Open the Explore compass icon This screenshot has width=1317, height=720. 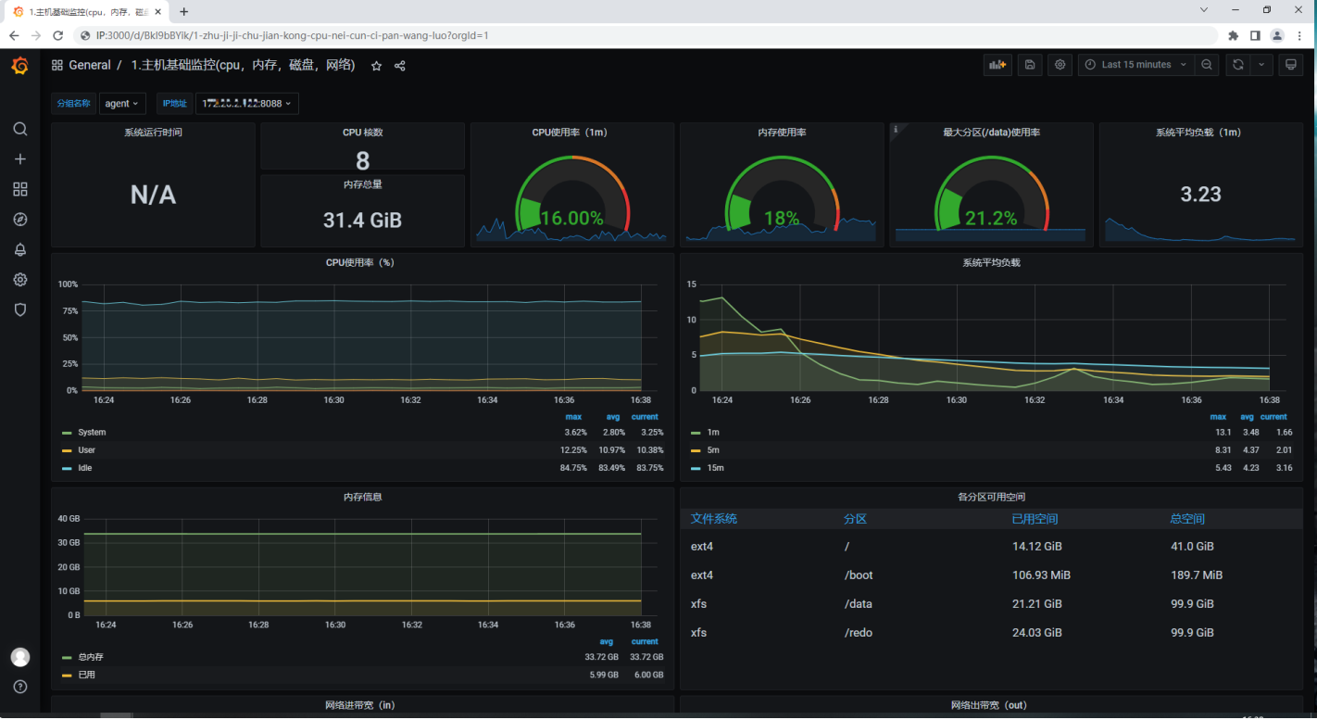point(20,220)
